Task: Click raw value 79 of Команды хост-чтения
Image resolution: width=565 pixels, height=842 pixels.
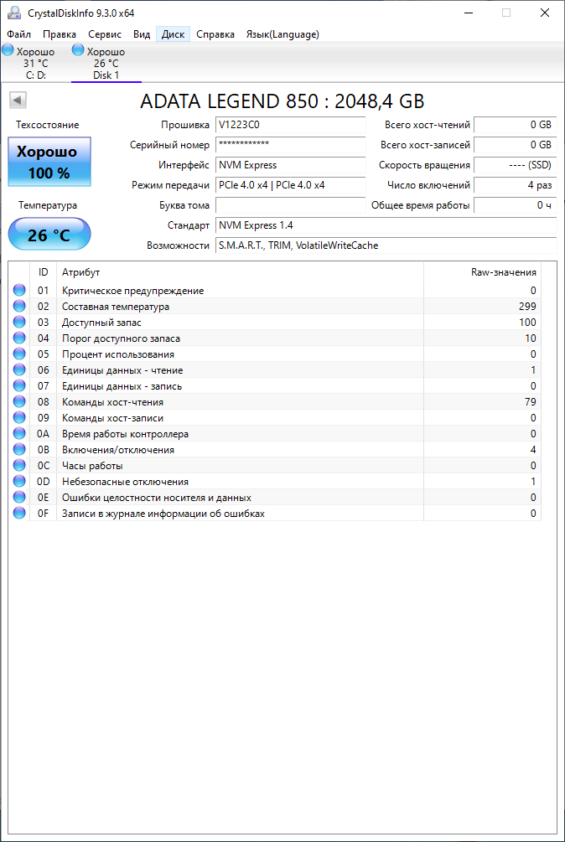Action: point(530,401)
